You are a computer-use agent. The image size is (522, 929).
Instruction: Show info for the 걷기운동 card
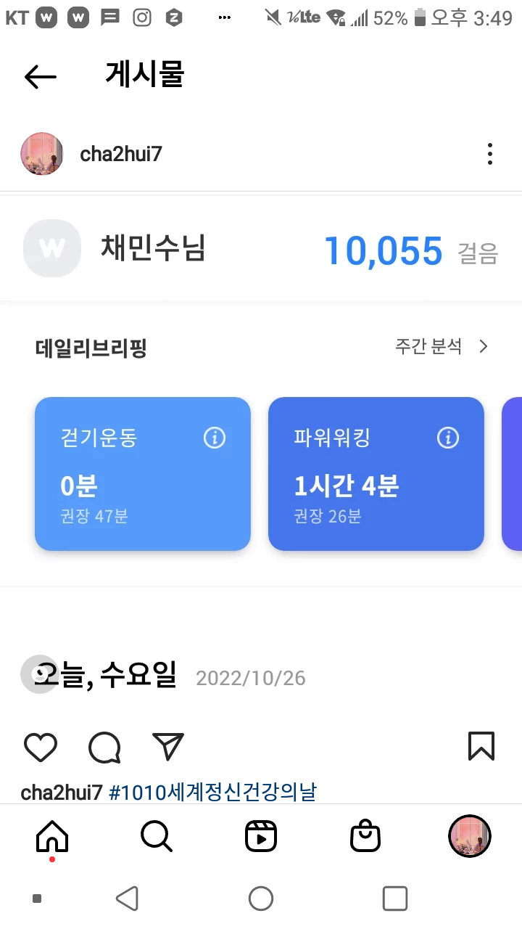click(x=215, y=438)
